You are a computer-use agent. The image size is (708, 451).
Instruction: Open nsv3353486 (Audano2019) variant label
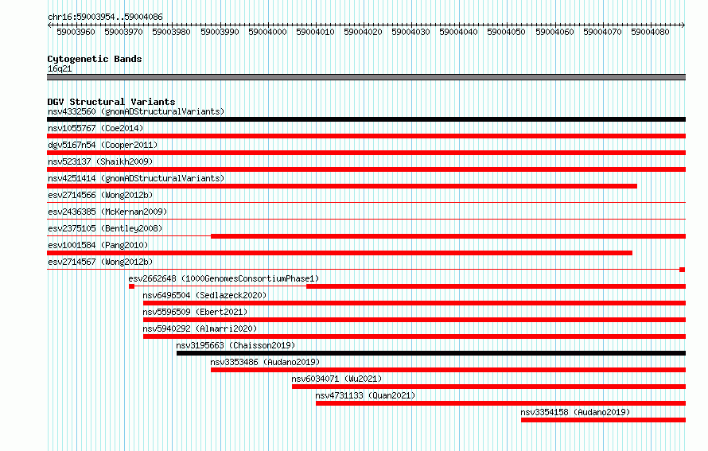(x=265, y=362)
